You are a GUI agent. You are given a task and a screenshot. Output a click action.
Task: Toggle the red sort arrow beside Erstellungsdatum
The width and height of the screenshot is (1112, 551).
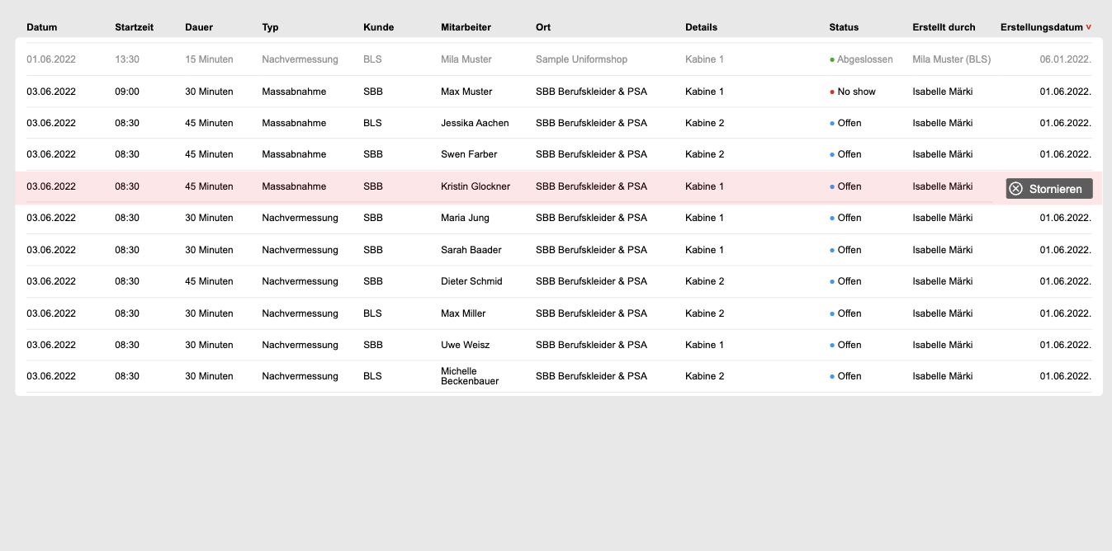[1089, 27]
